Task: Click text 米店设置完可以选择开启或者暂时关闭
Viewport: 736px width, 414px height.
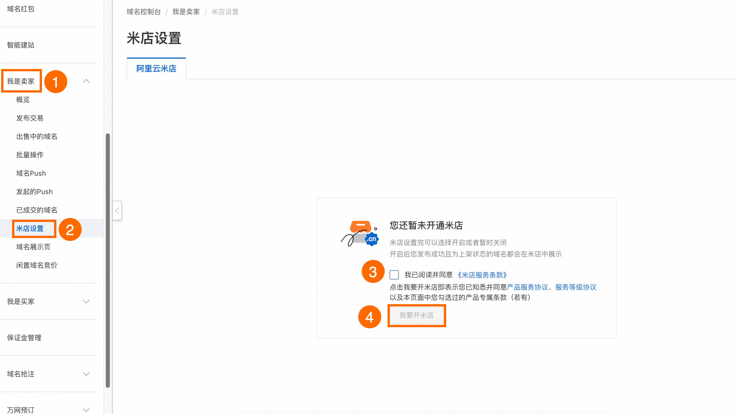Action: [x=448, y=242]
